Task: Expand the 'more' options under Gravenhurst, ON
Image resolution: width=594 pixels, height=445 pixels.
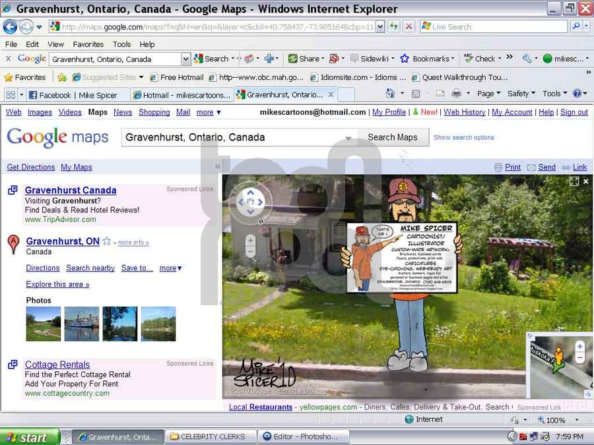Action: (170, 268)
